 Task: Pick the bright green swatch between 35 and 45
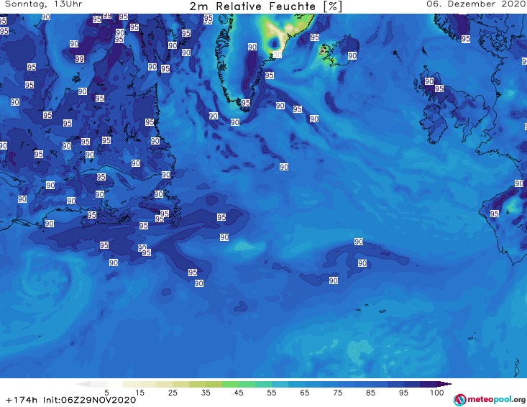point(230,384)
